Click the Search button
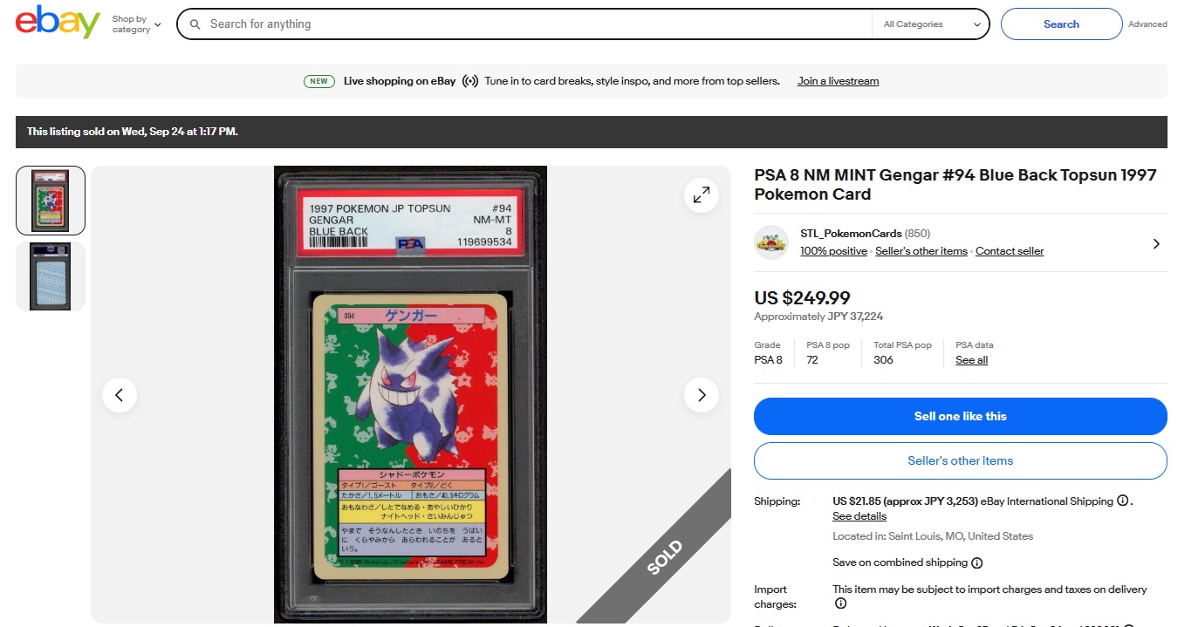 1061,24
